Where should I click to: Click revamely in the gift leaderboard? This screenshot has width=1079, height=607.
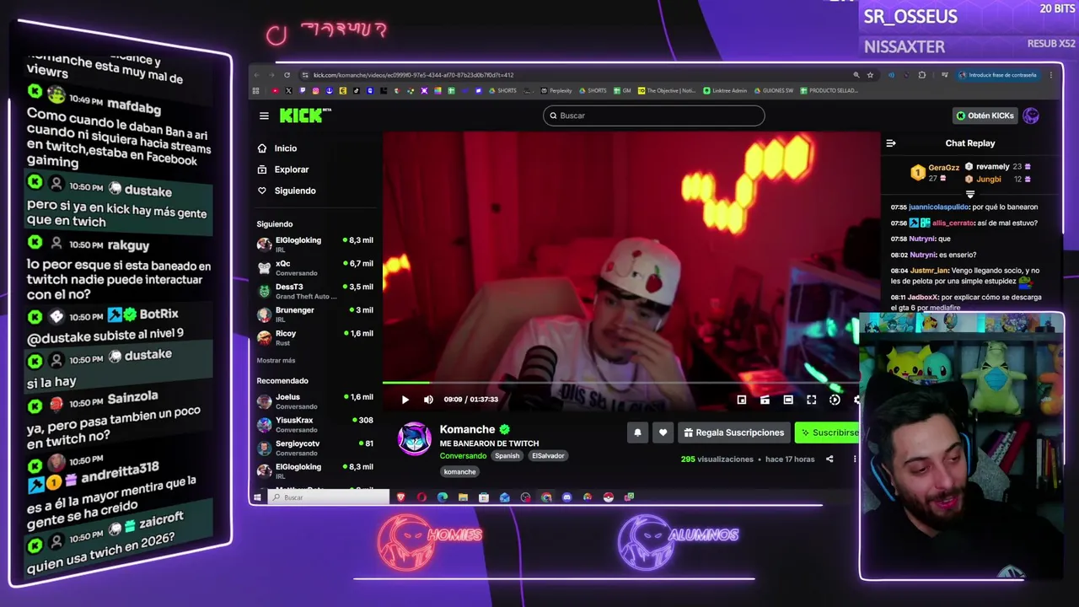(992, 167)
